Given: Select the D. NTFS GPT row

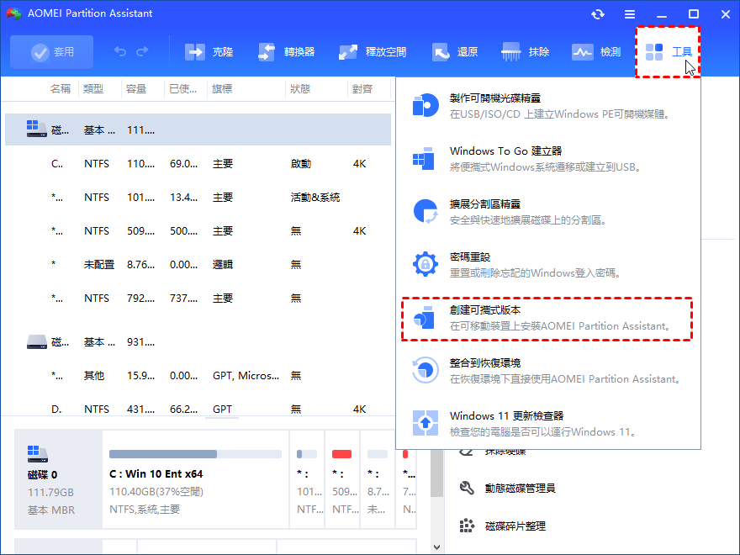Looking at the screenshot, I should pos(198,409).
